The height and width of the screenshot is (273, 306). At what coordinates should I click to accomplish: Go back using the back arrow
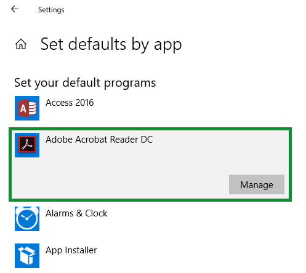[15, 9]
